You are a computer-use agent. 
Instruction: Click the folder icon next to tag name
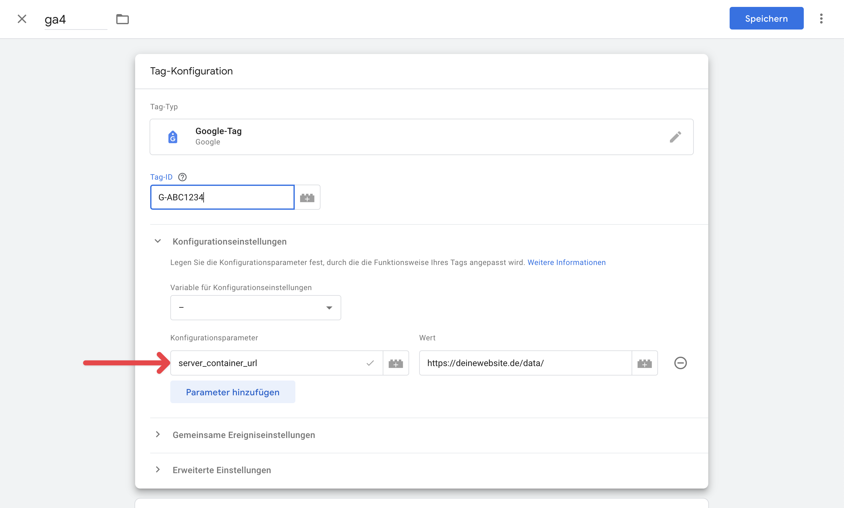(x=122, y=19)
